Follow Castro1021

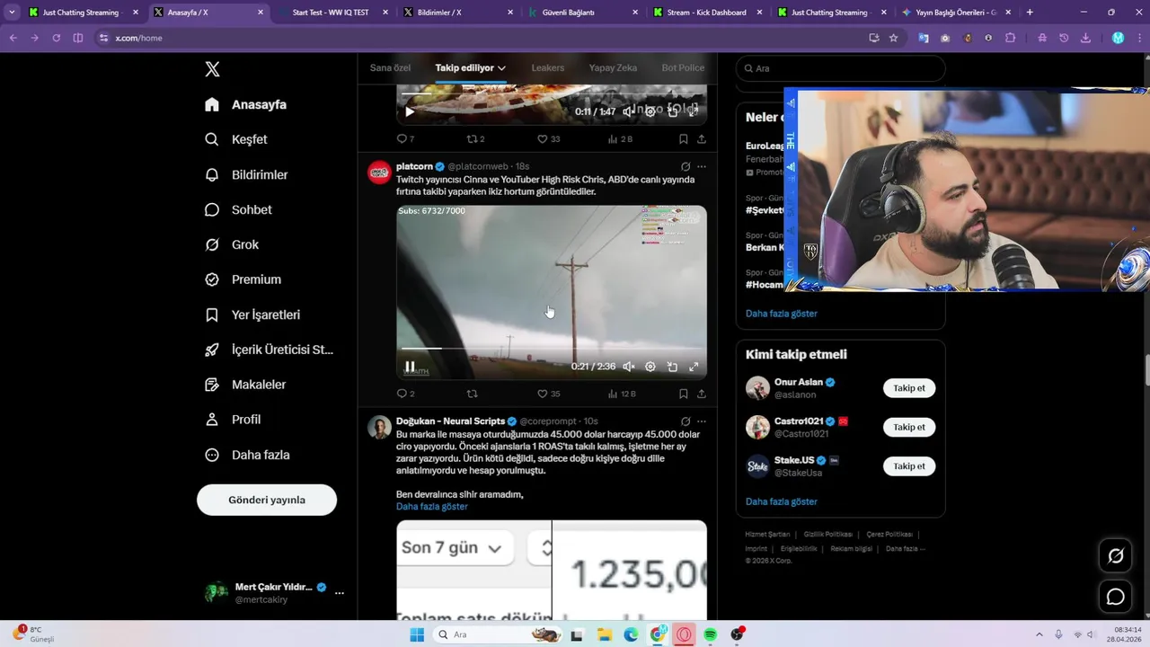point(909,428)
